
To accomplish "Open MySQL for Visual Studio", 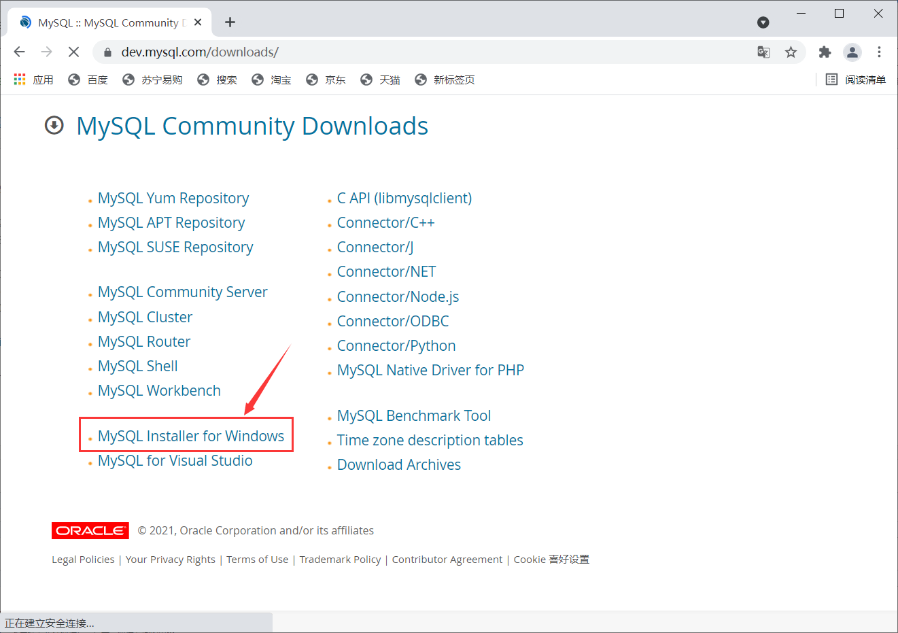I will pyautogui.click(x=175, y=460).
